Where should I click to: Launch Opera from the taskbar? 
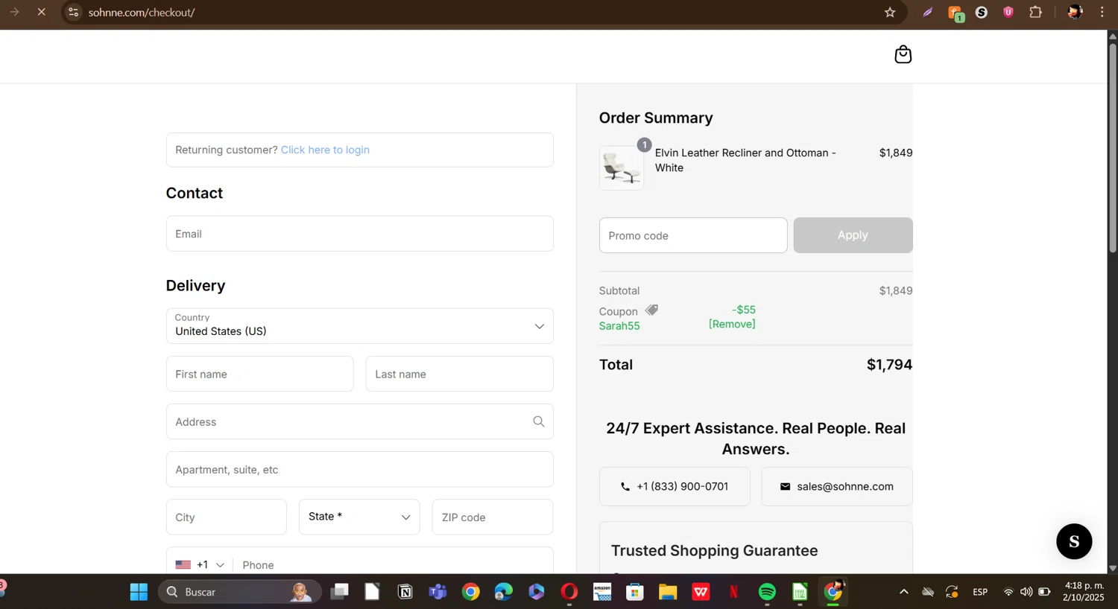(x=569, y=592)
